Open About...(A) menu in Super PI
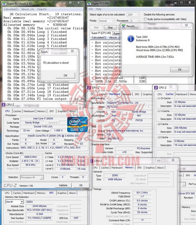This screenshot has width=196, height=225. click(x=28, y=9)
